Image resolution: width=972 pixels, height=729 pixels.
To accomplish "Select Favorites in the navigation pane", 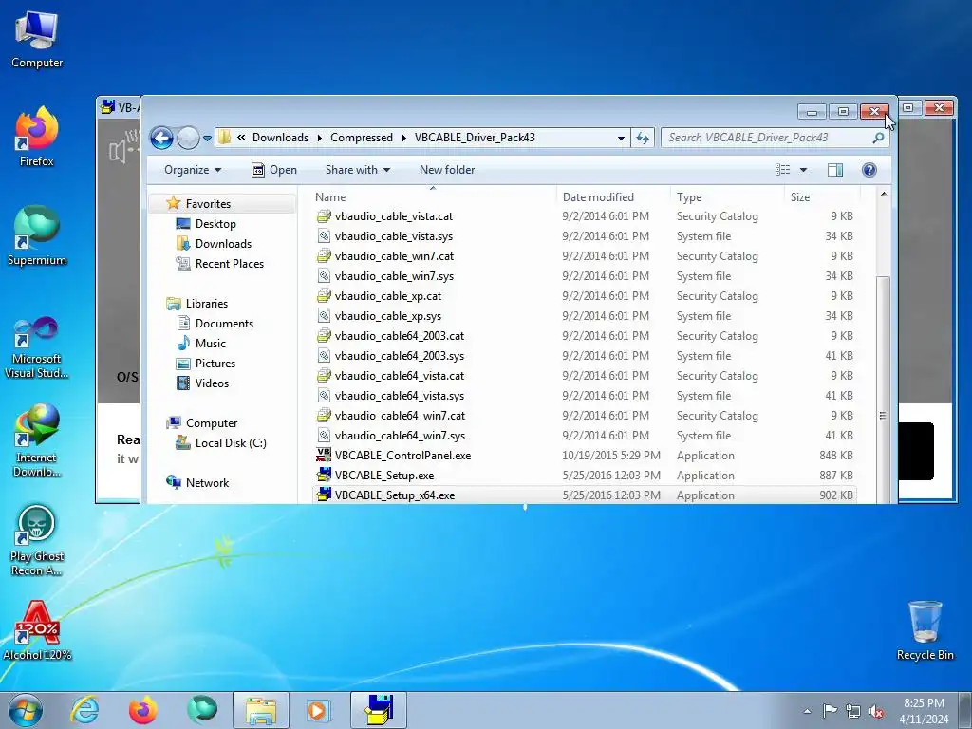I will (208, 204).
